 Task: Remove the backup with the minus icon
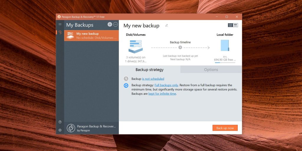click(x=116, y=24)
